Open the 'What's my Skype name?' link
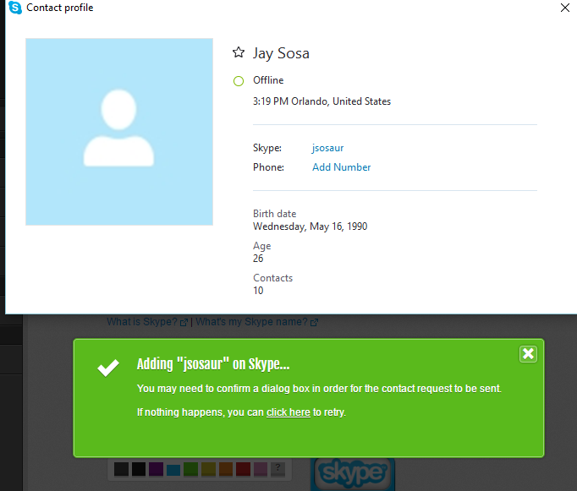 click(251, 322)
